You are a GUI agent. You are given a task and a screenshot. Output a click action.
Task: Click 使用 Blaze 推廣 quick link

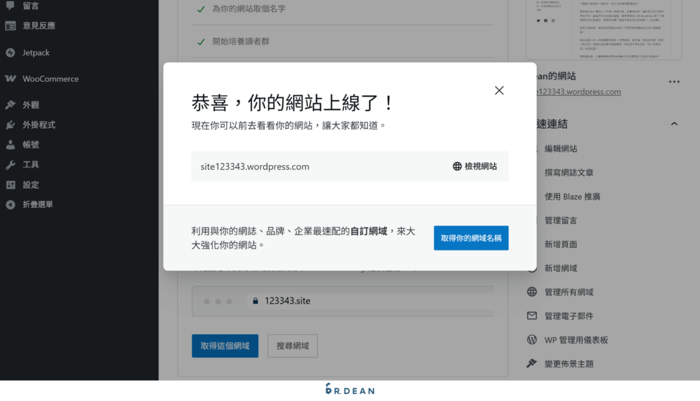tap(573, 197)
